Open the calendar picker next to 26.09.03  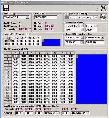pyautogui.click(x=82, y=42)
